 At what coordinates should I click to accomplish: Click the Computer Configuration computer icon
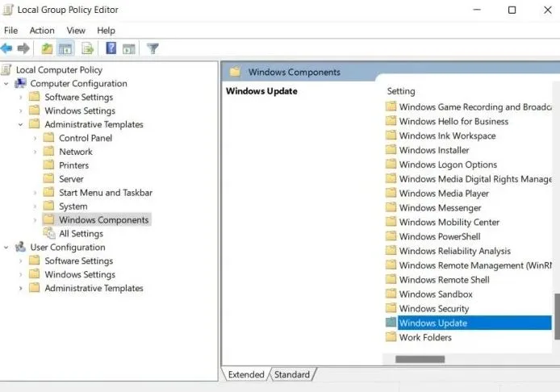point(20,83)
